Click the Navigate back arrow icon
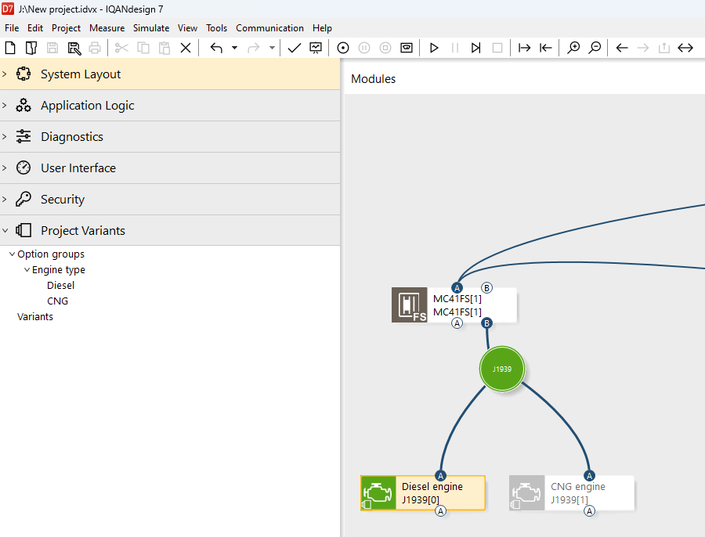705x537 pixels. tap(622, 48)
